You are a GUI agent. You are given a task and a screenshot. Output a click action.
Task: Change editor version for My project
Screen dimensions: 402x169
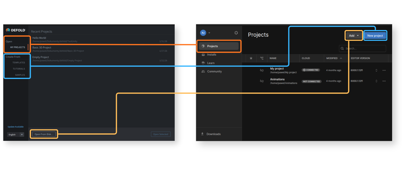coord(376,70)
